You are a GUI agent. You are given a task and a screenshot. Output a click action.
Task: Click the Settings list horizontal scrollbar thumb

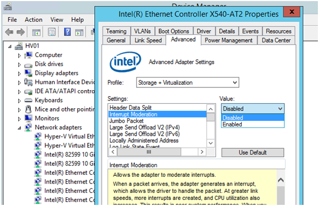click(149, 152)
